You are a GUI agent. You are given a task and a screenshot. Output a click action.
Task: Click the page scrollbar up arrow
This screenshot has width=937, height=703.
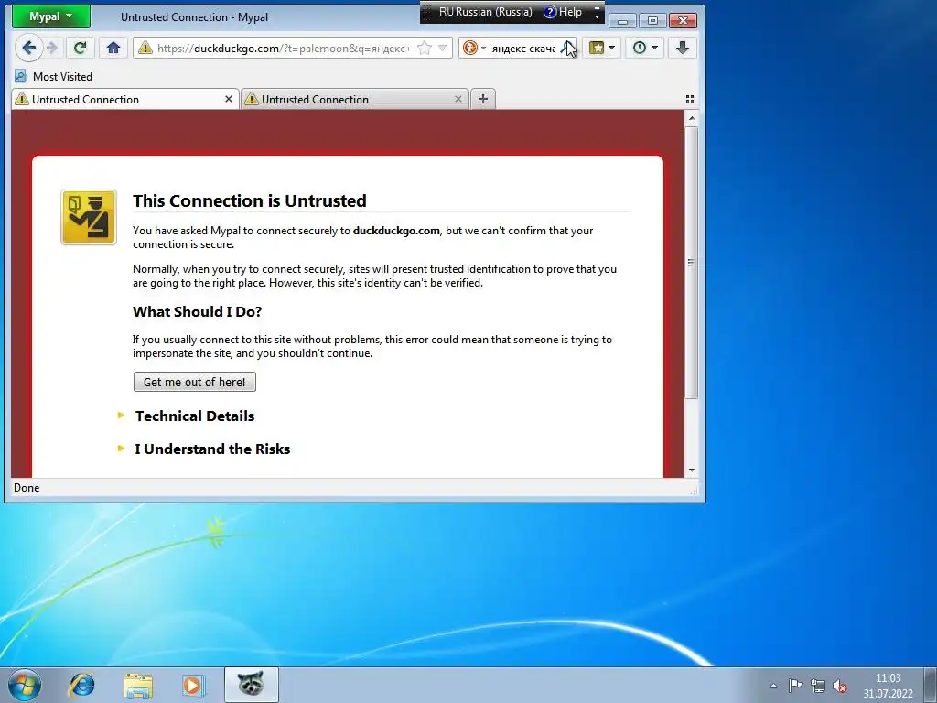point(692,118)
